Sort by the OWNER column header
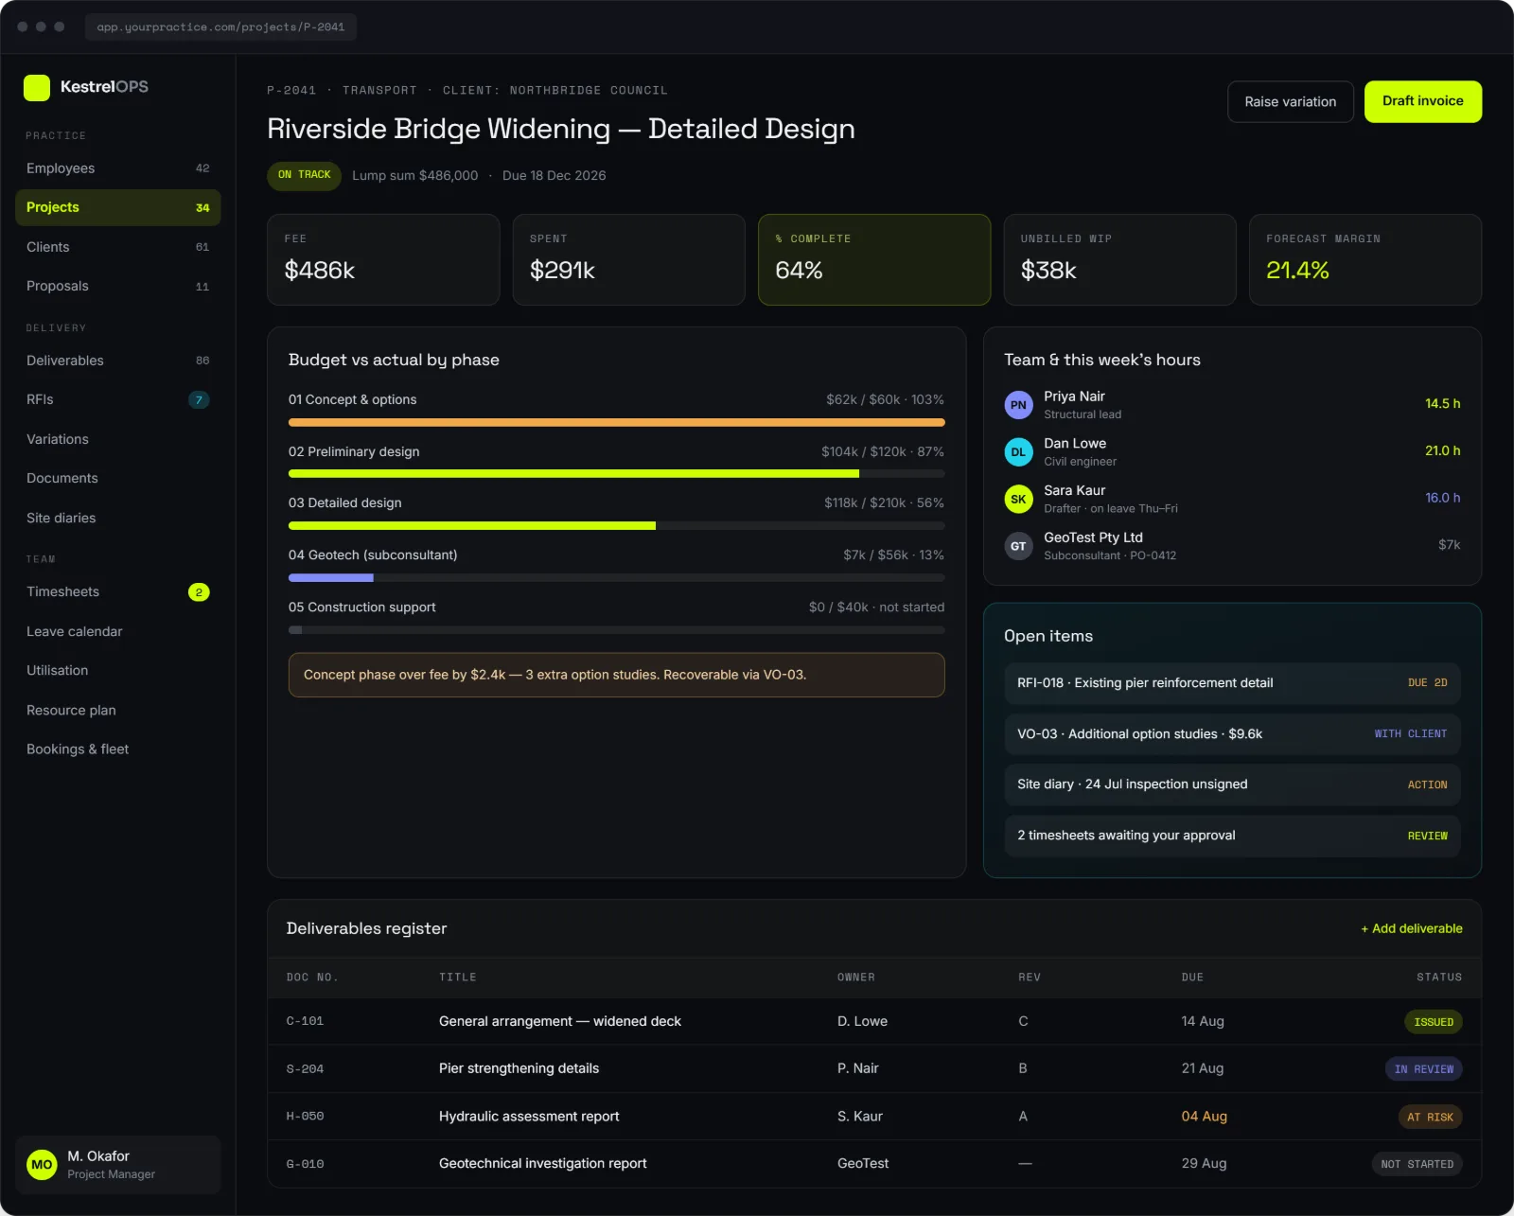 point(856,978)
